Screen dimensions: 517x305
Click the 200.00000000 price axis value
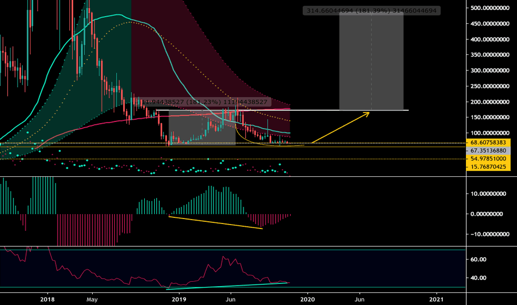point(490,102)
